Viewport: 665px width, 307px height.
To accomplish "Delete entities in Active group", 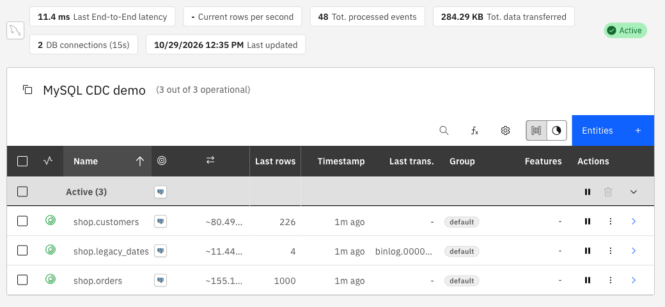I will coord(608,192).
